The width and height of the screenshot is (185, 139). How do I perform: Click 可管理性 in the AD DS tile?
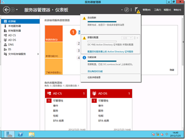pos(103,101)
